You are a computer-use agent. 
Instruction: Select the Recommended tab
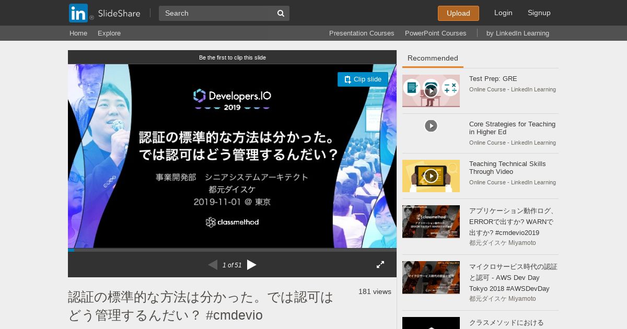tap(433, 58)
